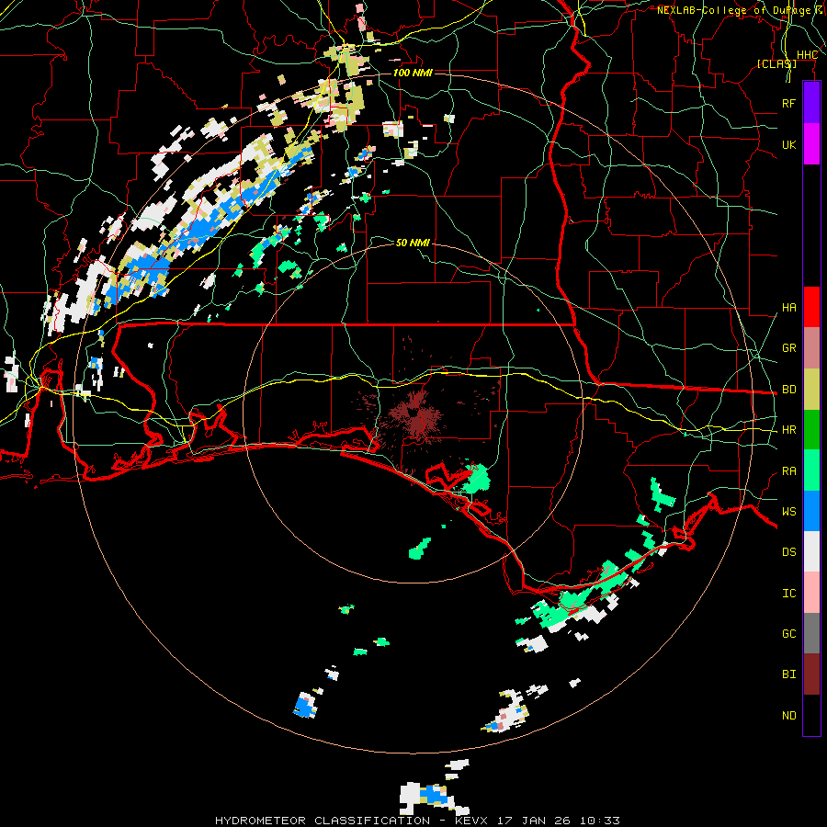Viewport: 827px width, 827px height.
Task: Click the brown biological clutter at radar center
Action: point(415,415)
